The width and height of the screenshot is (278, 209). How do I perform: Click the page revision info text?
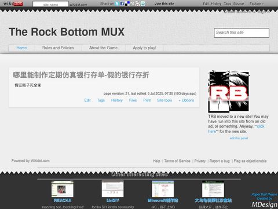(x=150, y=93)
